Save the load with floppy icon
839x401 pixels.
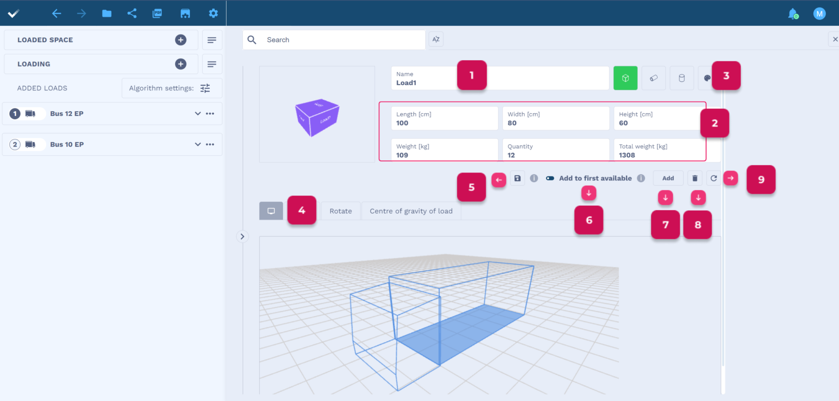tap(517, 178)
